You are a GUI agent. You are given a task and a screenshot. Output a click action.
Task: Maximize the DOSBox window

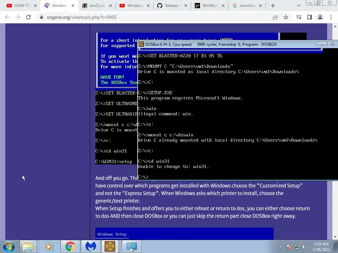(332, 44)
